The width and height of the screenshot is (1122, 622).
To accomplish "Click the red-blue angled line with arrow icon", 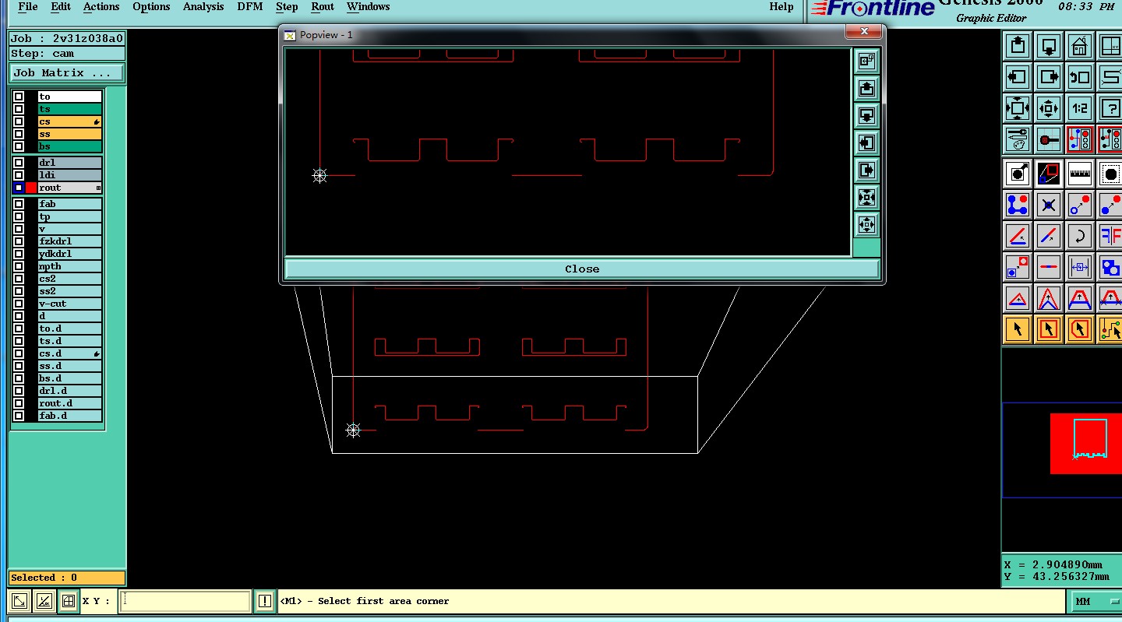I will (1049, 236).
